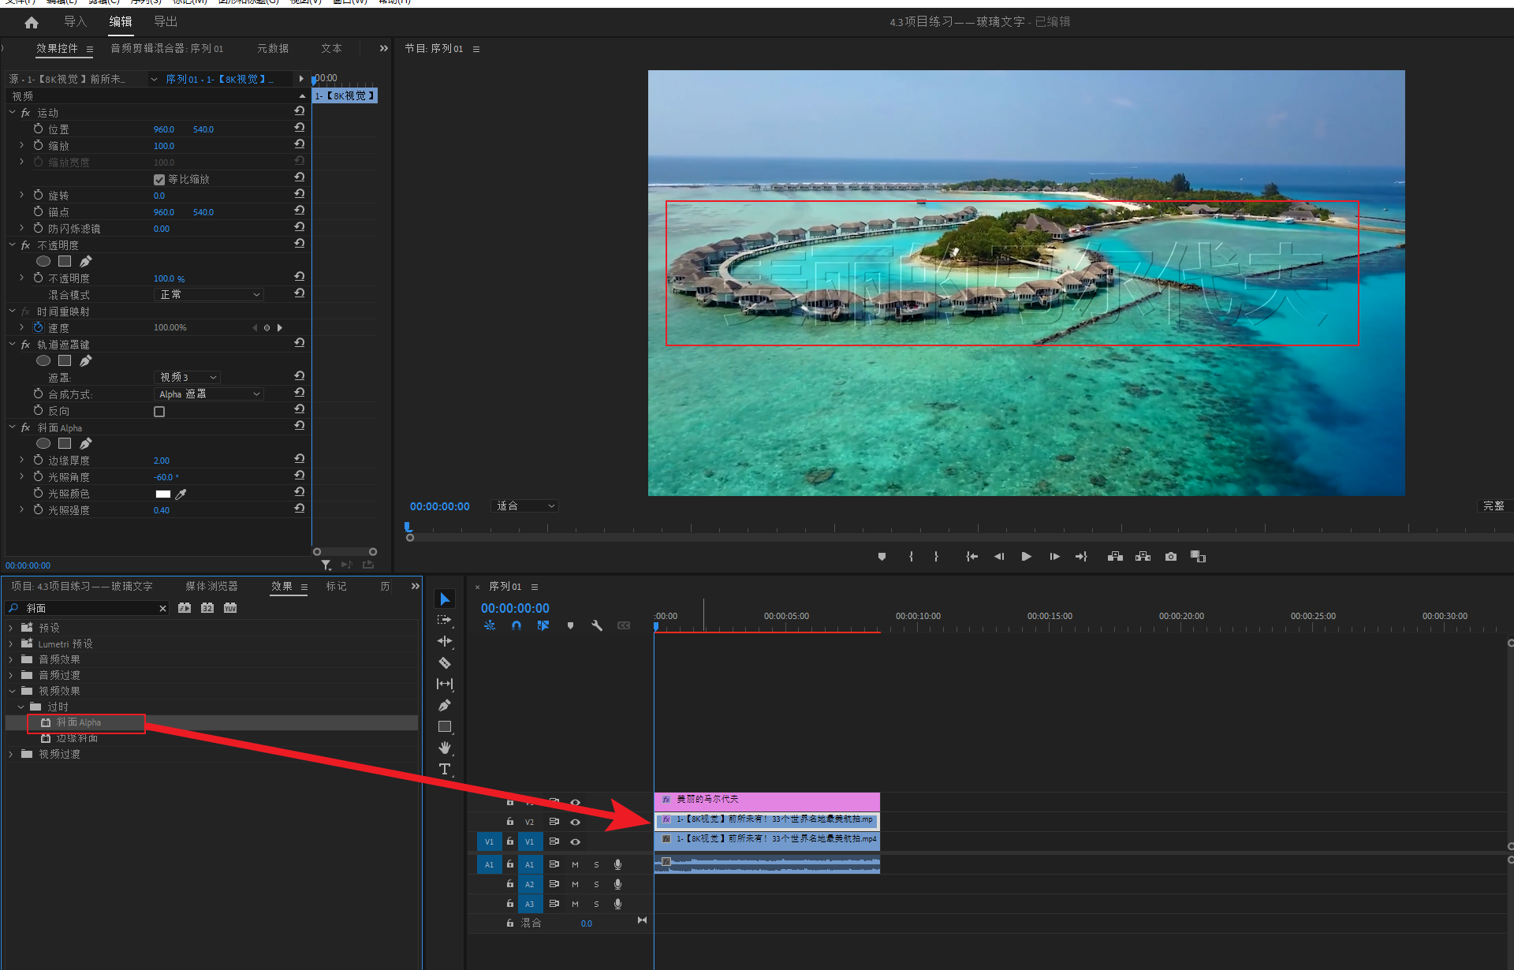Click the Add Marker icon in the timeline

(570, 625)
